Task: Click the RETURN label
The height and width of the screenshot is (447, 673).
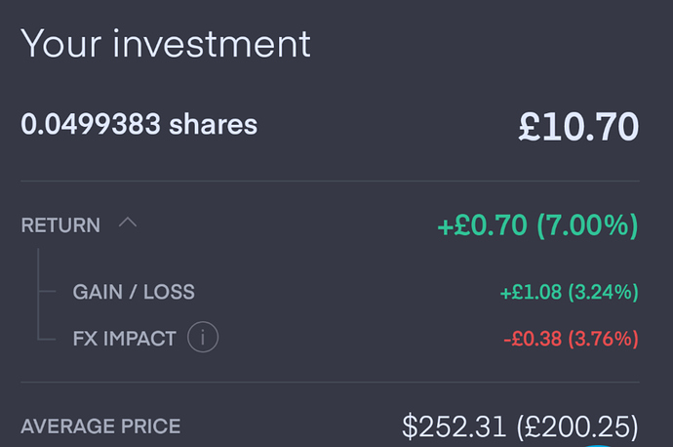Action: 60,225
